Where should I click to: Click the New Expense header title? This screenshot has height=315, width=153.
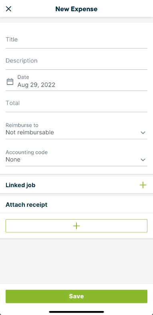[x=76, y=9]
